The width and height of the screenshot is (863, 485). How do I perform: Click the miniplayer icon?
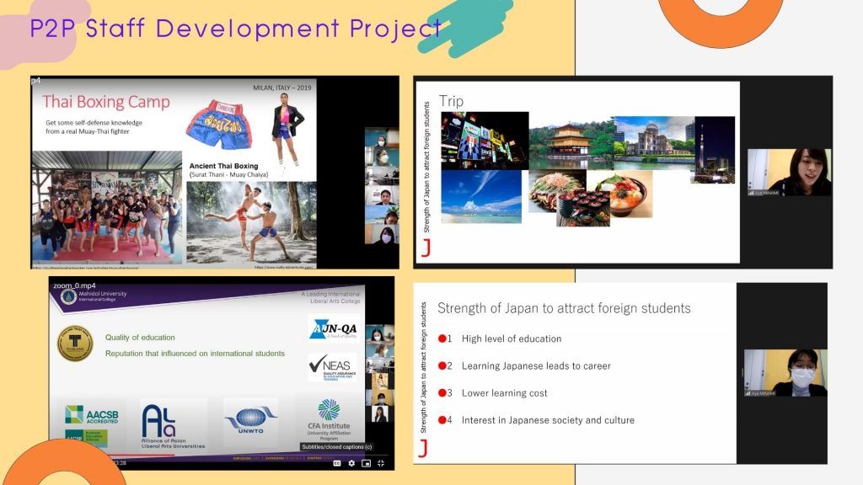tap(366, 463)
